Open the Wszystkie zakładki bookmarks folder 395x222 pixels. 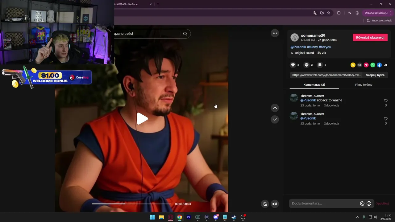380,21
